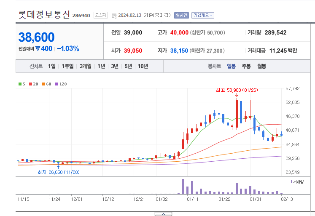Click the 실시간 button
This screenshot has height=216, width=315.
(x=181, y=15)
